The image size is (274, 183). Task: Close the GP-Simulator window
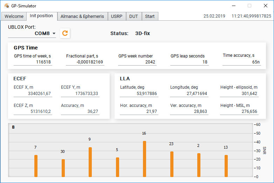click(266, 6)
